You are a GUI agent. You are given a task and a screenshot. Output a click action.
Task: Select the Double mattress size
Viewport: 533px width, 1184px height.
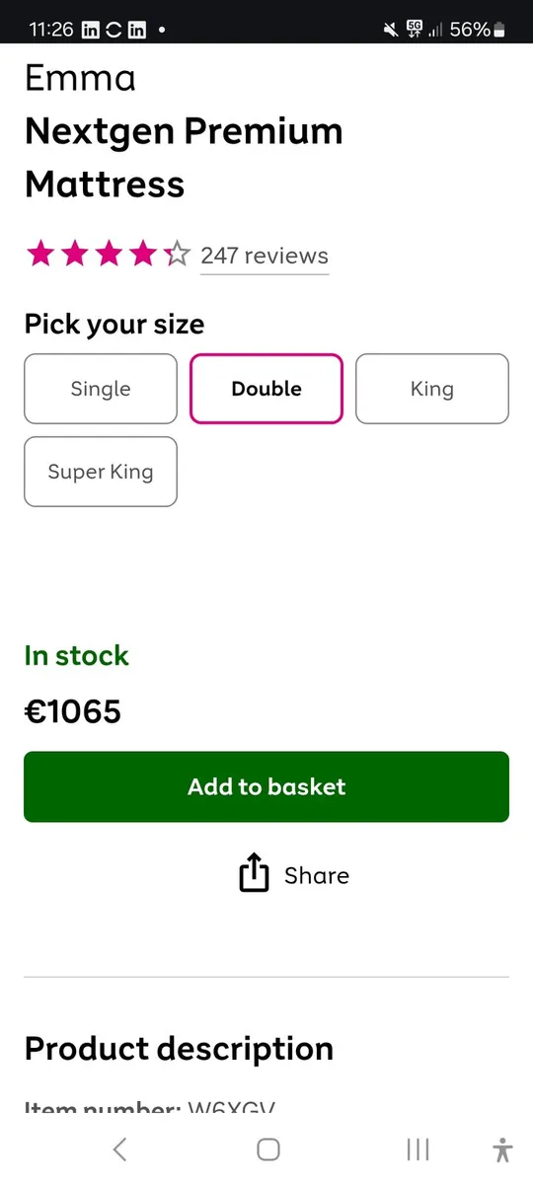(266, 389)
